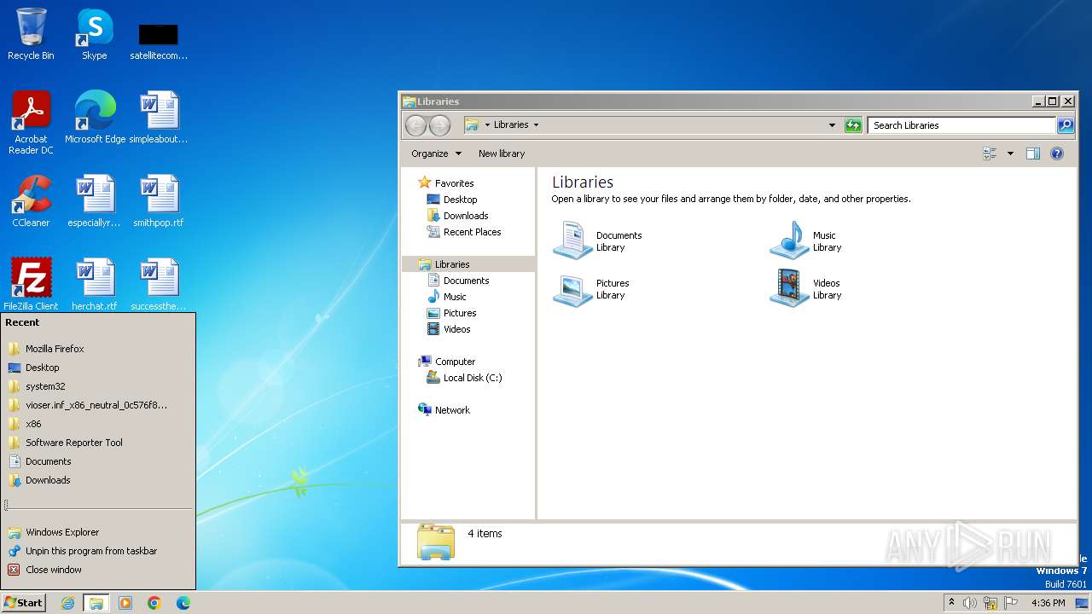Open Microsoft Edge desktop shortcut
Viewport: 1092px width, 614px height.
point(95,118)
